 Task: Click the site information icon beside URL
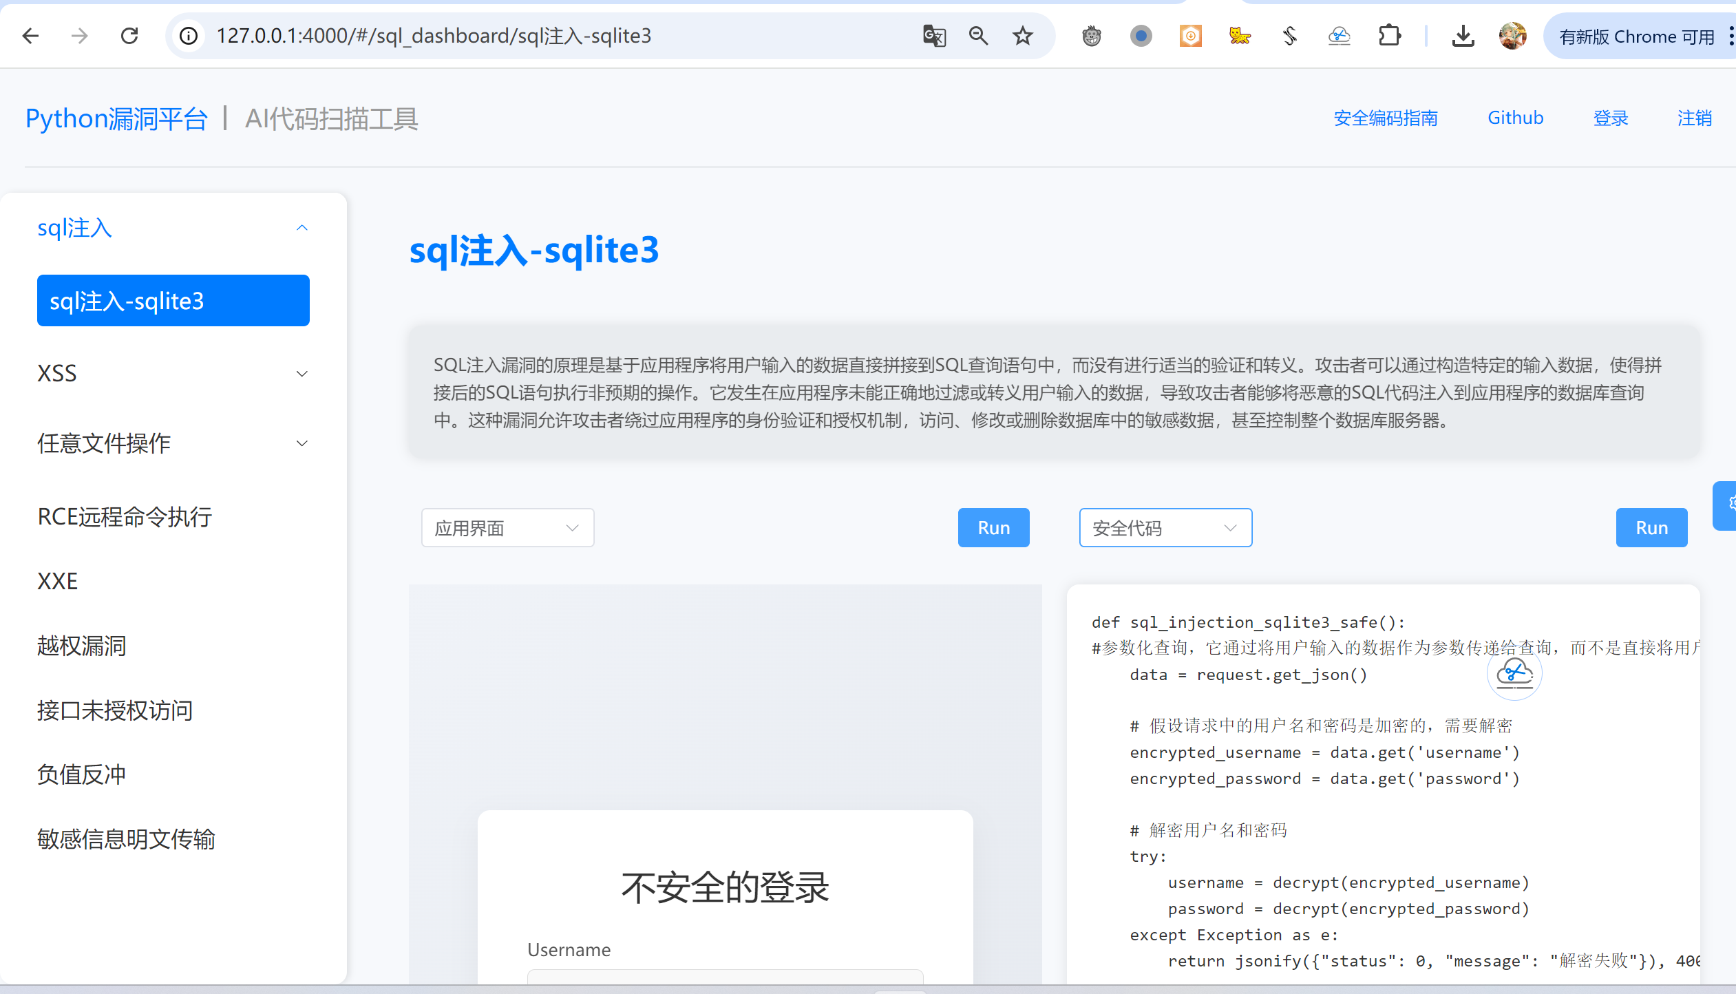point(189,36)
